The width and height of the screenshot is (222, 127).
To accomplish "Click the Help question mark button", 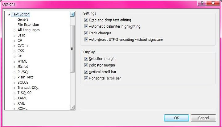I will [202, 3].
